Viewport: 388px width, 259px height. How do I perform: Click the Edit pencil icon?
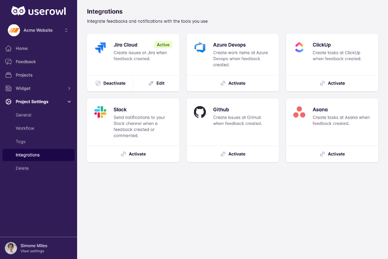151,83
